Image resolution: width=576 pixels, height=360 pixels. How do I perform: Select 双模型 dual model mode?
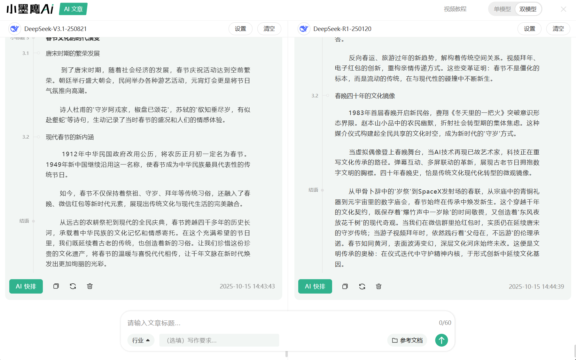pyautogui.click(x=528, y=9)
